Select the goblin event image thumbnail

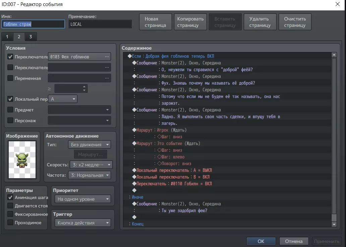(x=22, y=160)
